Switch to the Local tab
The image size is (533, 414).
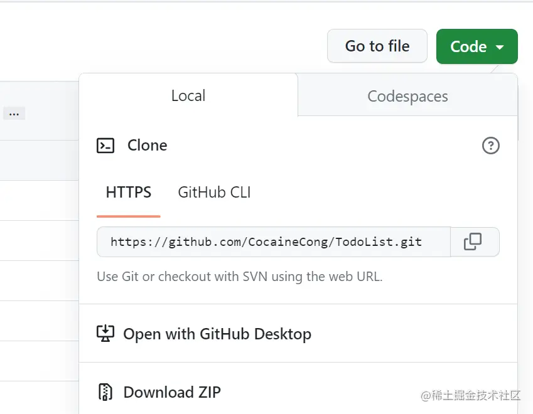(188, 95)
